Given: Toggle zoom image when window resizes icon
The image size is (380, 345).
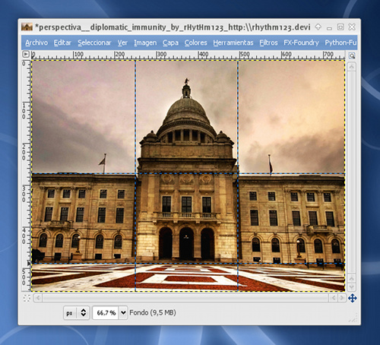Looking at the screenshot, I should tap(352, 55).
